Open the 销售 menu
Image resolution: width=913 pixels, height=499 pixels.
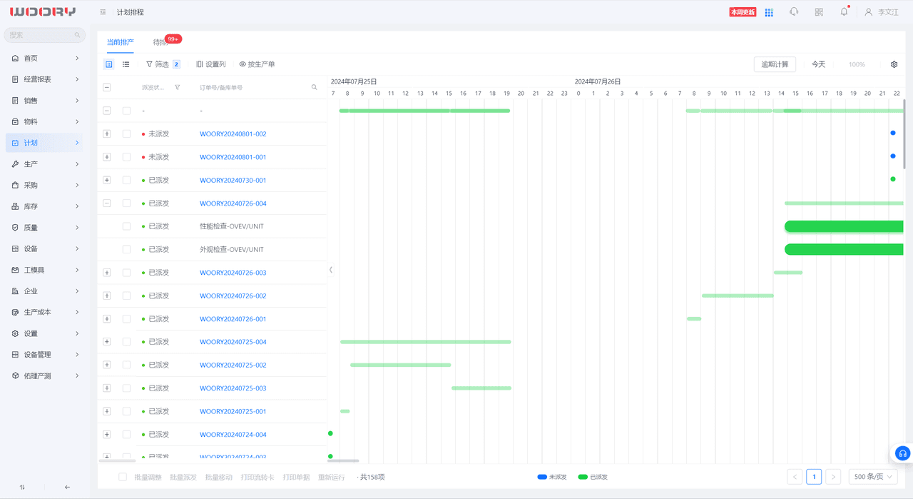46,101
